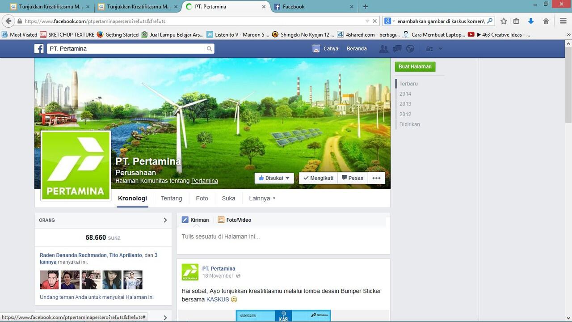
Task: Close the PT. Pertamina browser tab
Action: click(264, 7)
